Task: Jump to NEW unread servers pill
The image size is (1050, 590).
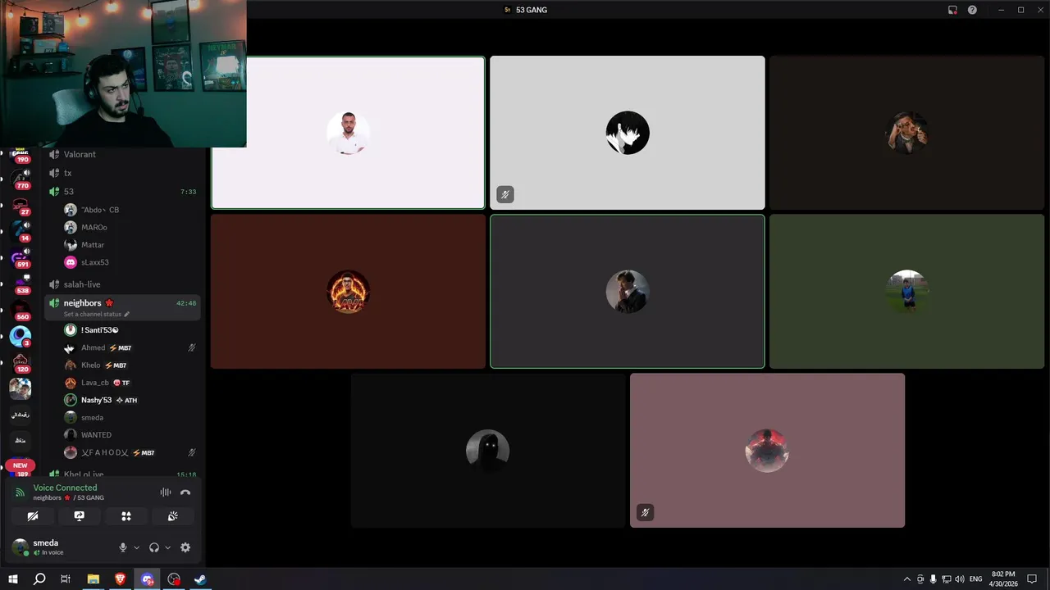Action: (21, 465)
